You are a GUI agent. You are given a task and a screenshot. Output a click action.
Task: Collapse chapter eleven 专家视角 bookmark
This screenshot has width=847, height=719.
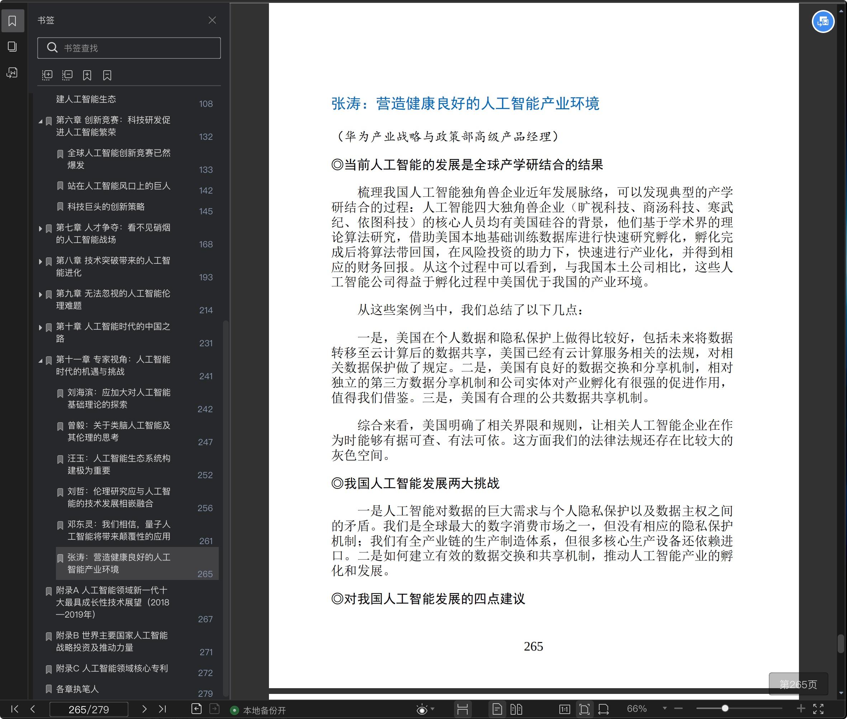click(x=41, y=361)
